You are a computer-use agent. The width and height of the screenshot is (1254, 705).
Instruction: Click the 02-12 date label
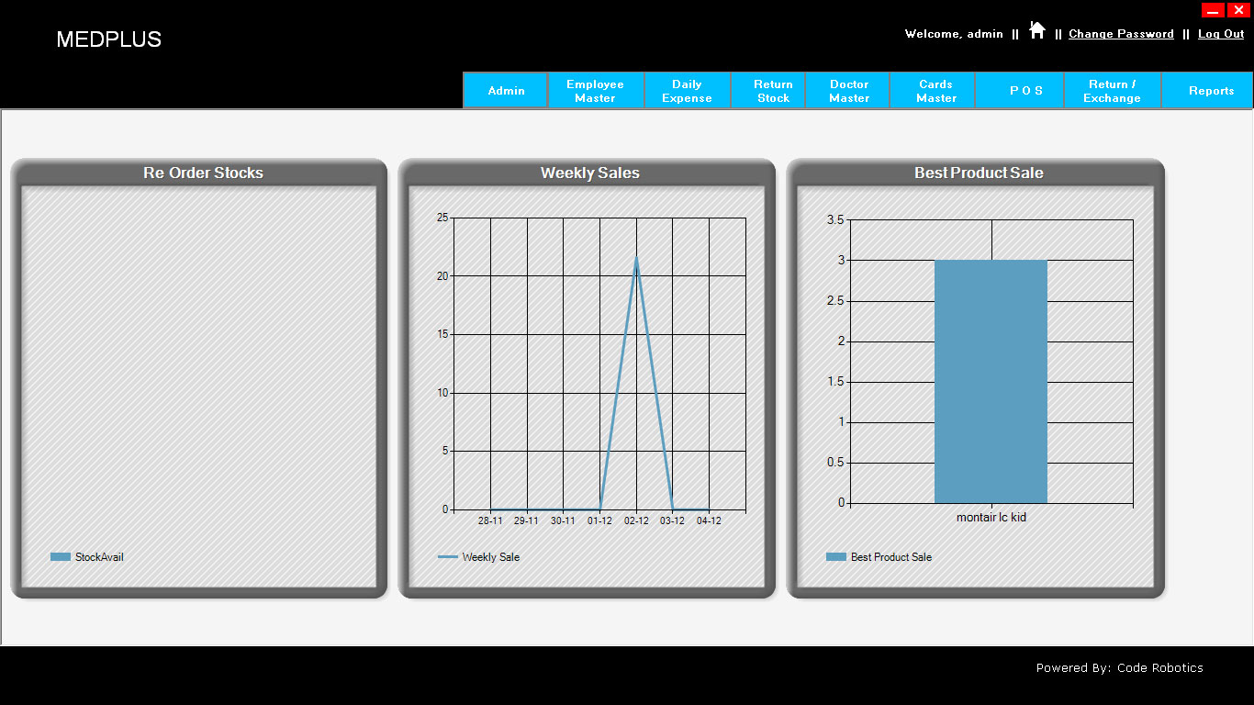click(x=636, y=521)
